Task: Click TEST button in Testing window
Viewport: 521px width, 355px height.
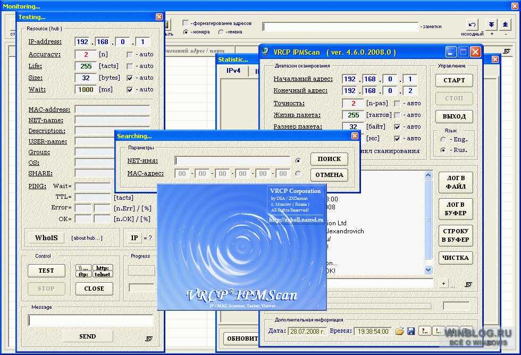Action: pyautogui.click(x=47, y=271)
